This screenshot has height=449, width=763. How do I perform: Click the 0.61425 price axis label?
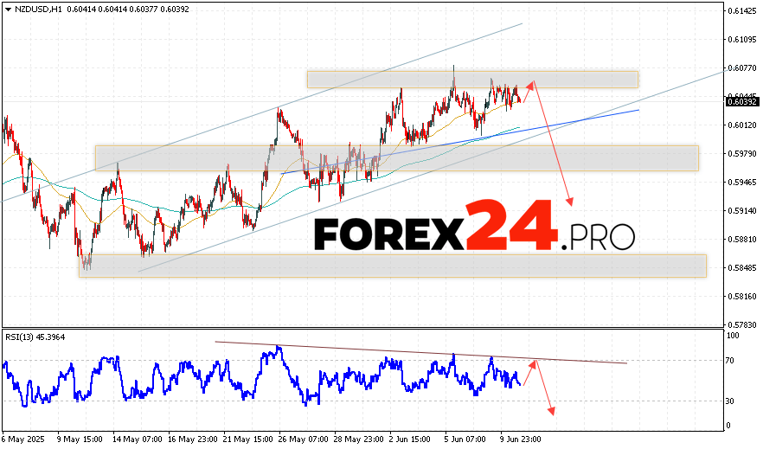coord(742,10)
